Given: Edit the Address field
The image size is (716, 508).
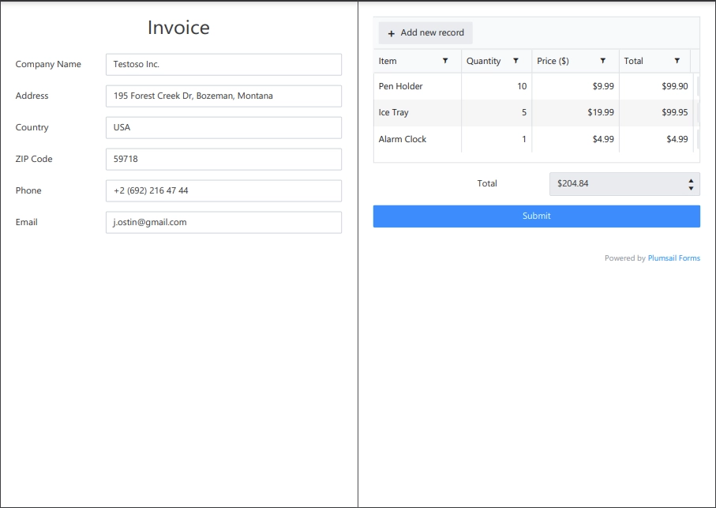Looking at the screenshot, I should (x=223, y=96).
